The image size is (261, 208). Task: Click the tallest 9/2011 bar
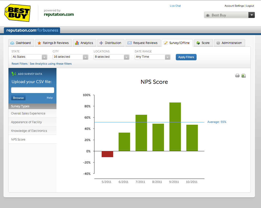(x=175, y=127)
